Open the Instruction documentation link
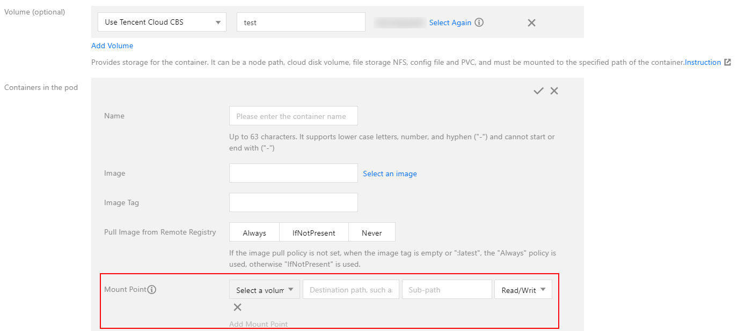738x331 pixels. pos(703,62)
